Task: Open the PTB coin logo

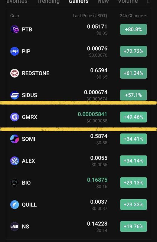Action: click(15, 29)
